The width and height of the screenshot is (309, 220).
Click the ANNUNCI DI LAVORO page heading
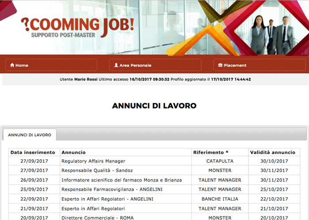click(x=154, y=106)
